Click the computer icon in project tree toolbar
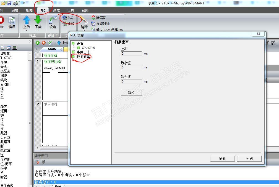279x187 pixels. (15, 47)
